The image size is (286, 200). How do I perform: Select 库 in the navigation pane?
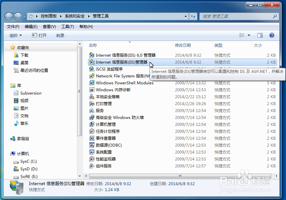19,86
